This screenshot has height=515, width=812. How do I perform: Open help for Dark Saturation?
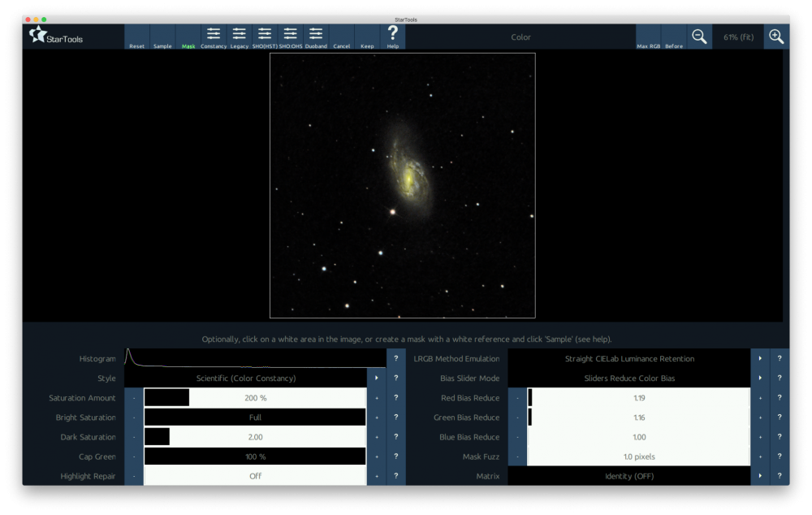tap(396, 437)
